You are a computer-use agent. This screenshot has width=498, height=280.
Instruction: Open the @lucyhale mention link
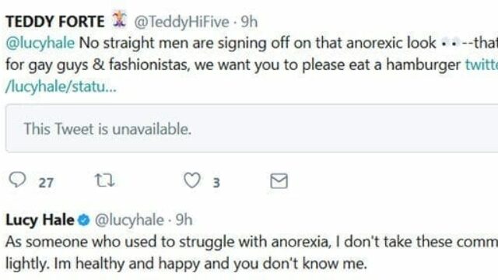tap(40, 43)
